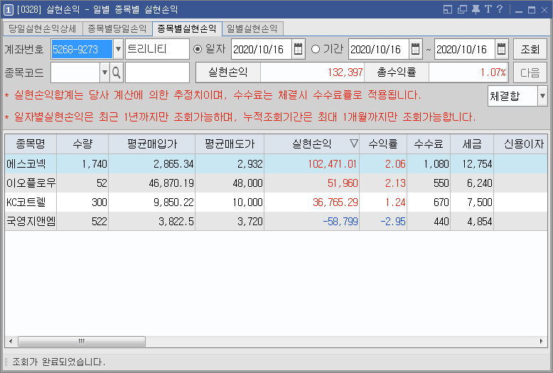Click the empty stock name field

(157, 72)
